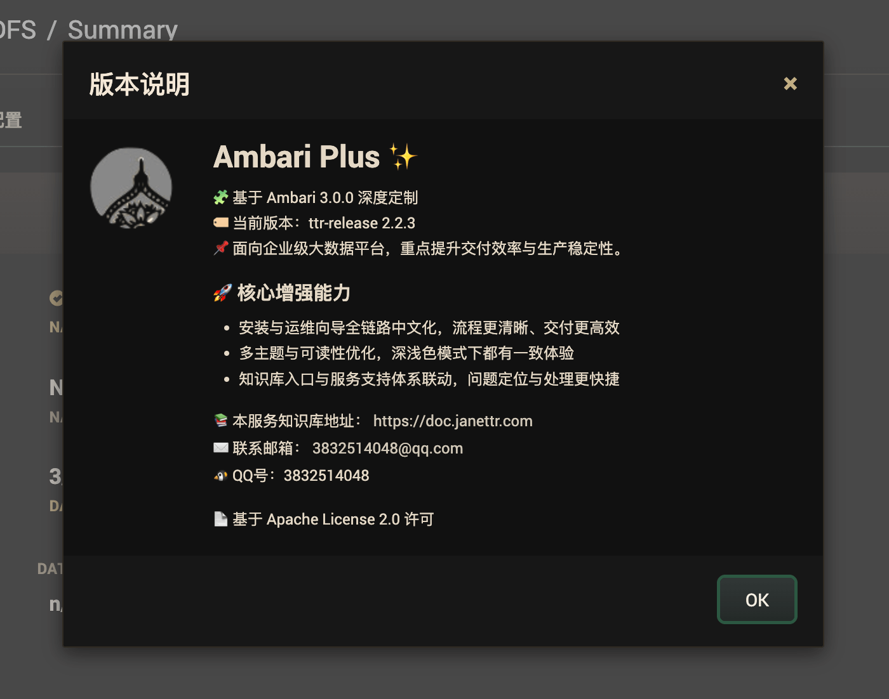Click the tag icon next to 当前版本
The height and width of the screenshot is (699, 889).
[220, 223]
